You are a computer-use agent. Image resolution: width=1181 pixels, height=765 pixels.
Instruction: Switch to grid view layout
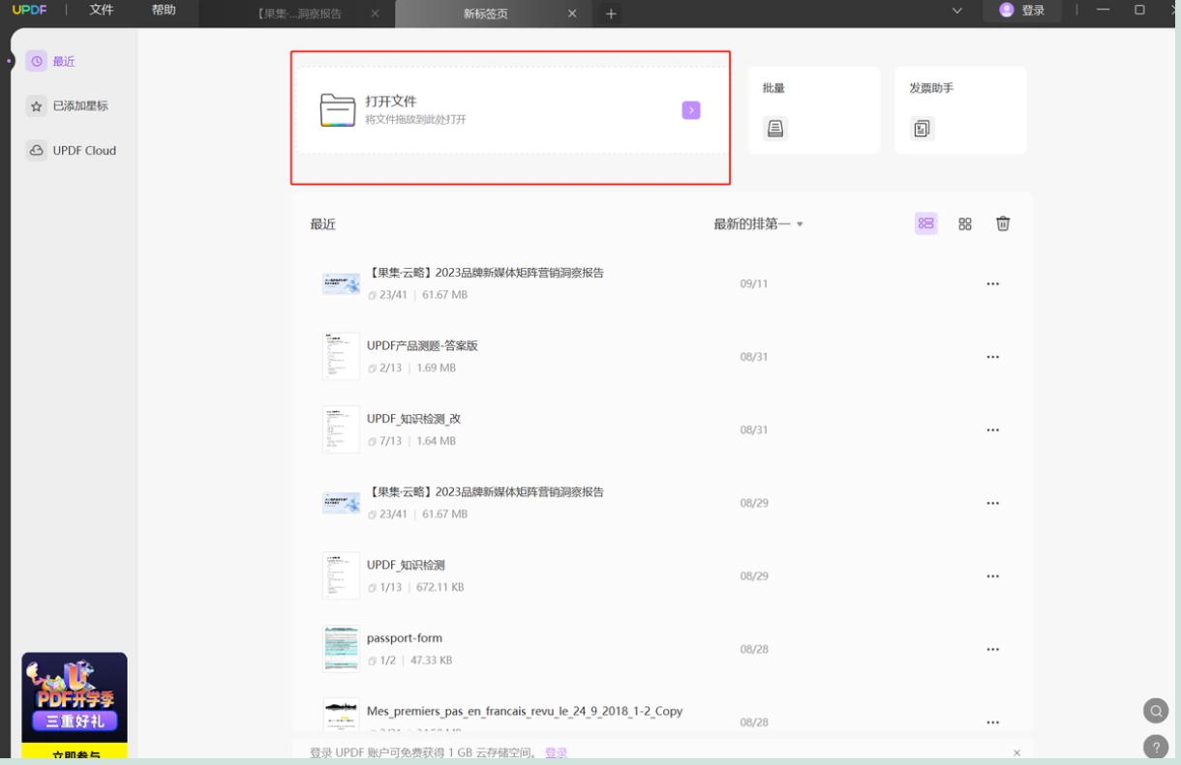(x=965, y=223)
